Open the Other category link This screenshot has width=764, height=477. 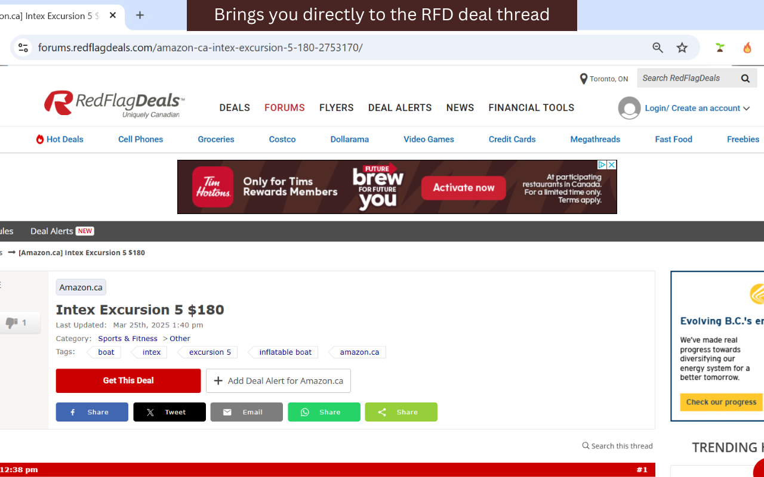[180, 339]
